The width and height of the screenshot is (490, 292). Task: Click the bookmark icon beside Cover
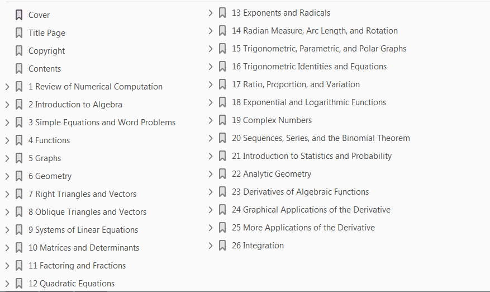19,15
